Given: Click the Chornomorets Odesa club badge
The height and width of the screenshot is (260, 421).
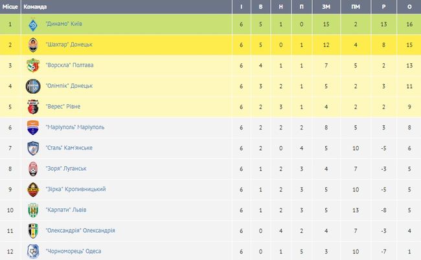Looking at the screenshot, I should pyautogui.click(x=33, y=252).
